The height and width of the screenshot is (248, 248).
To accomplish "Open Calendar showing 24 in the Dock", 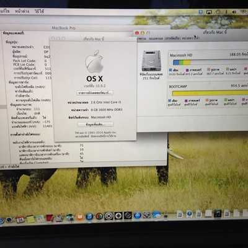I will point(20,219).
